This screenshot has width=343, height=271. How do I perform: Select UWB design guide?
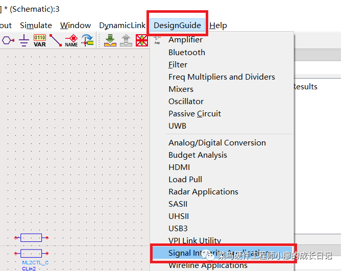[222, 126]
